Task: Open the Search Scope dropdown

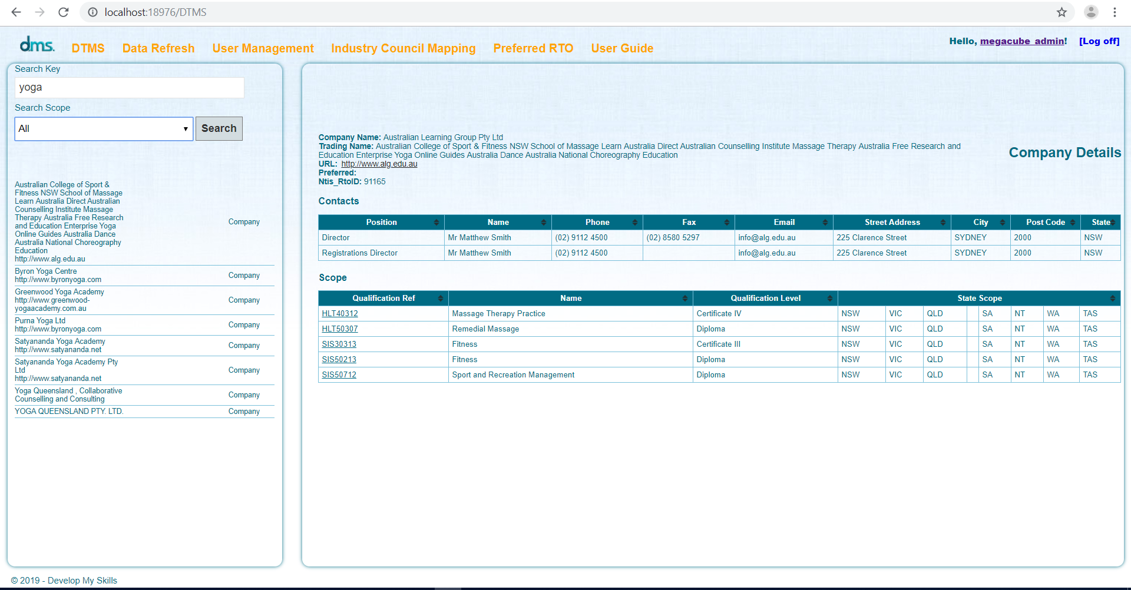Action: tap(104, 128)
